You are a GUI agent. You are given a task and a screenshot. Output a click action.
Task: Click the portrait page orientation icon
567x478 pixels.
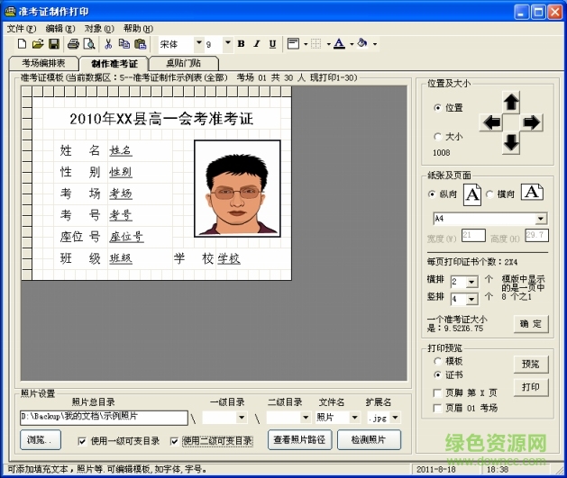point(472,195)
